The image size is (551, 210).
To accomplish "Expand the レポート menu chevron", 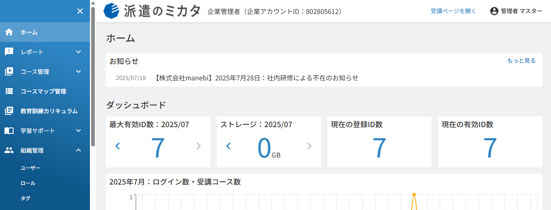I will tap(78, 52).
